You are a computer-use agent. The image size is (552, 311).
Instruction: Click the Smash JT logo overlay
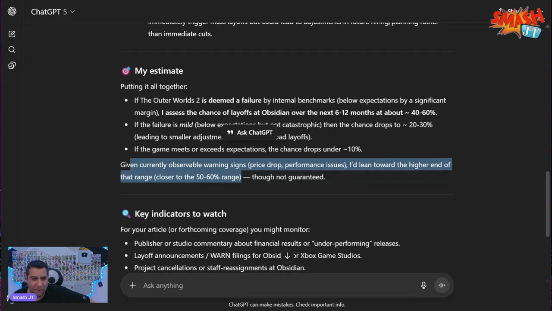[517, 22]
